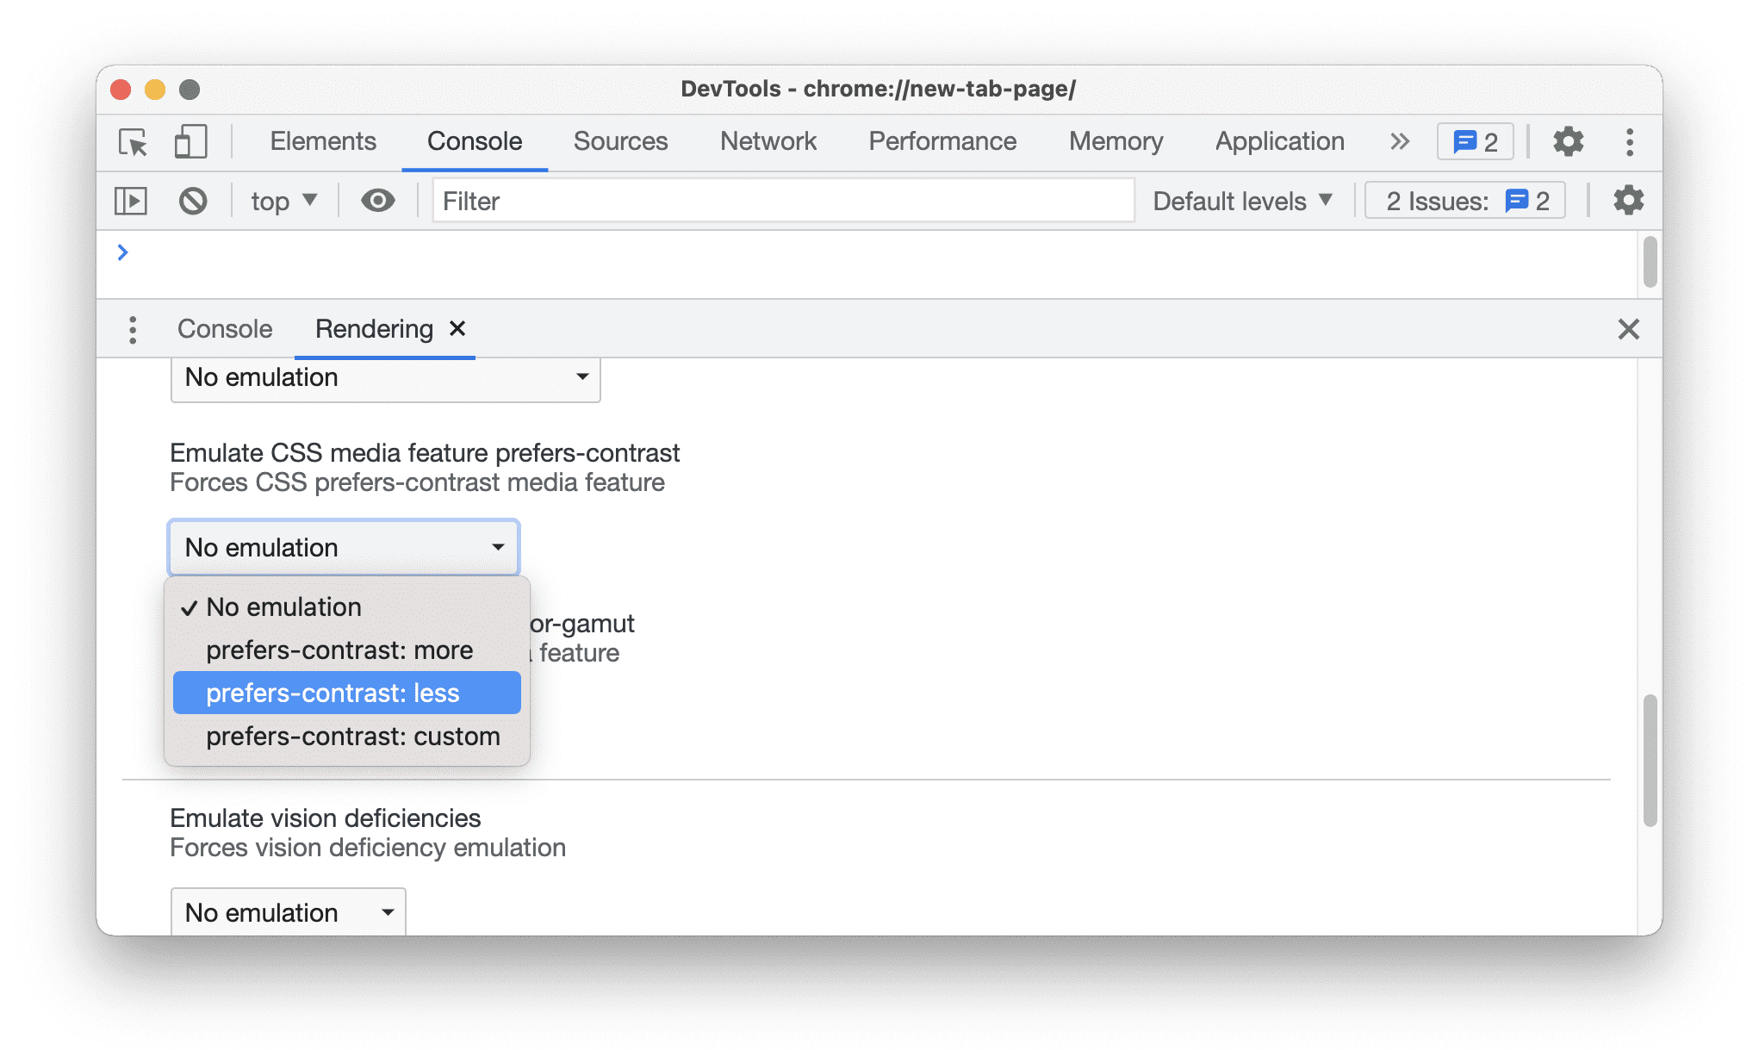Open the No emulation dropdown for vision deficiencies
1759x1063 pixels.
pos(287,913)
